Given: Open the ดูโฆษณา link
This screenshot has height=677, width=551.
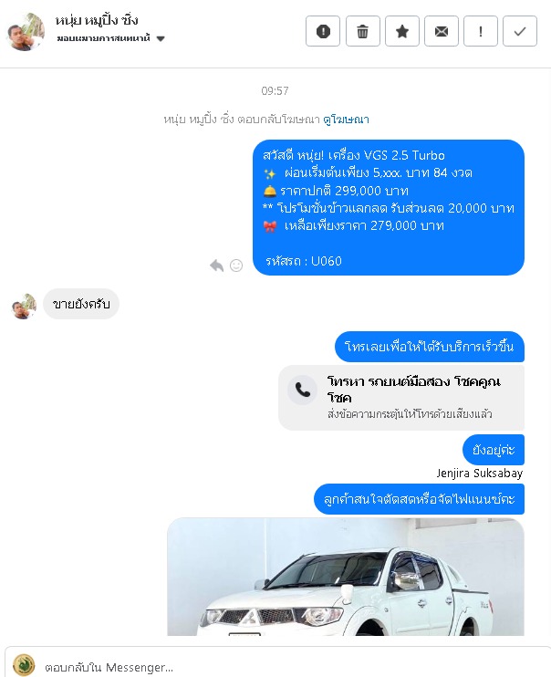Looking at the screenshot, I should (x=346, y=120).
